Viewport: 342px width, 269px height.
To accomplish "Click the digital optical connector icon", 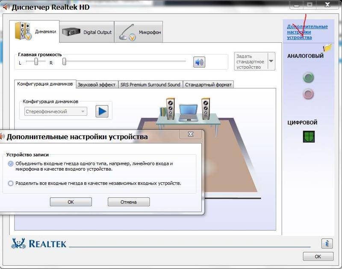I will [x=309, y=137].
